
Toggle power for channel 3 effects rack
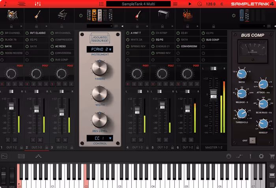point(81,15)
